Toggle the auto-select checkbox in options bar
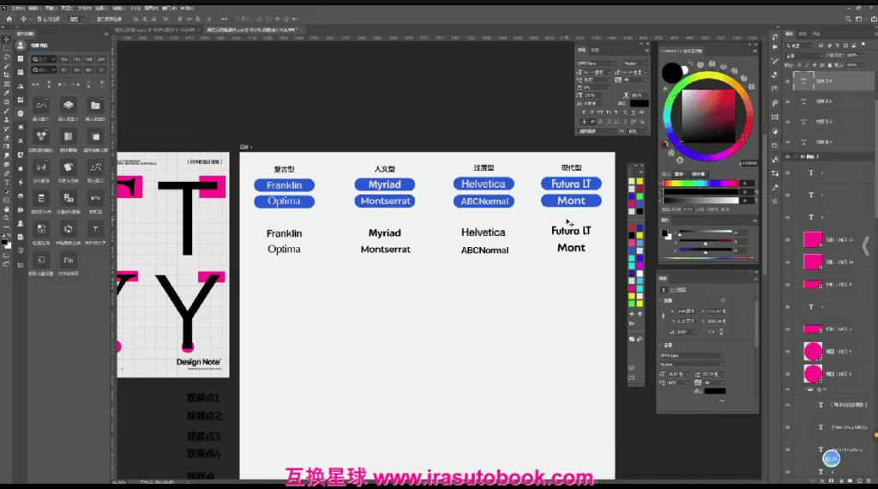 coord(39,19)
